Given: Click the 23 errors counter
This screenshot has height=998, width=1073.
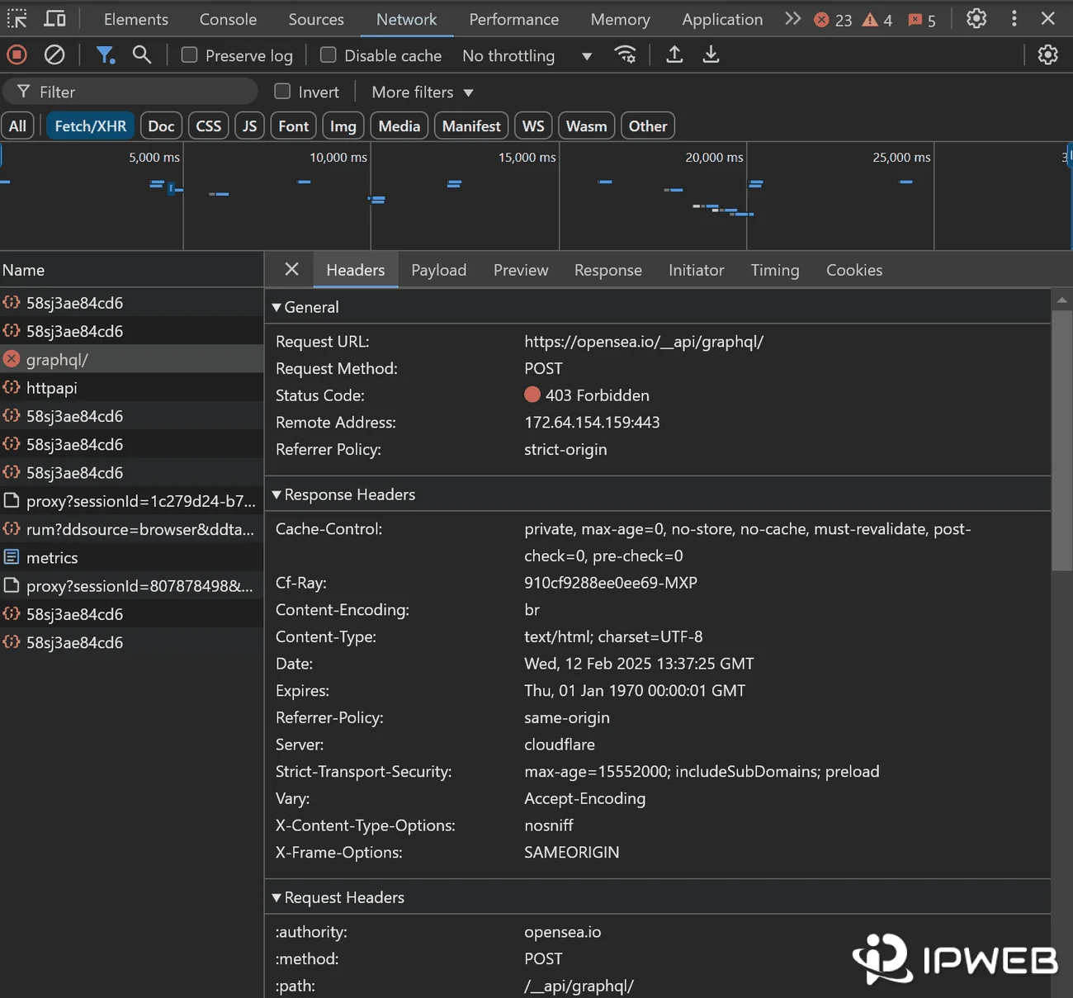Looking at the screenshot, I should (x=833, y=20).
